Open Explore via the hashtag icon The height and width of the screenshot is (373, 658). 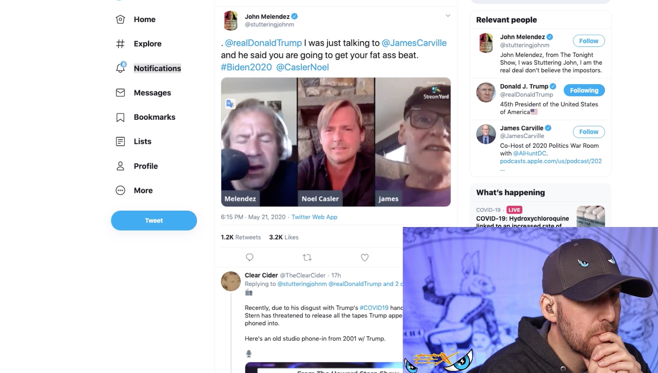(x=120, y=44)
